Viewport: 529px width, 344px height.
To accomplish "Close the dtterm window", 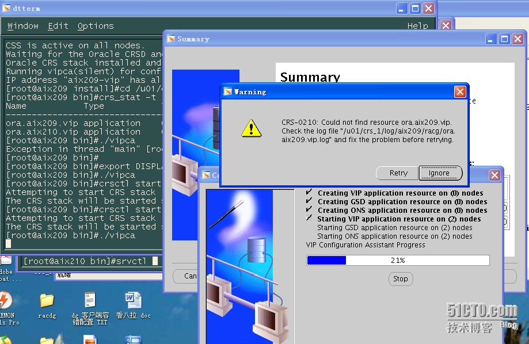I will point(429,9).
